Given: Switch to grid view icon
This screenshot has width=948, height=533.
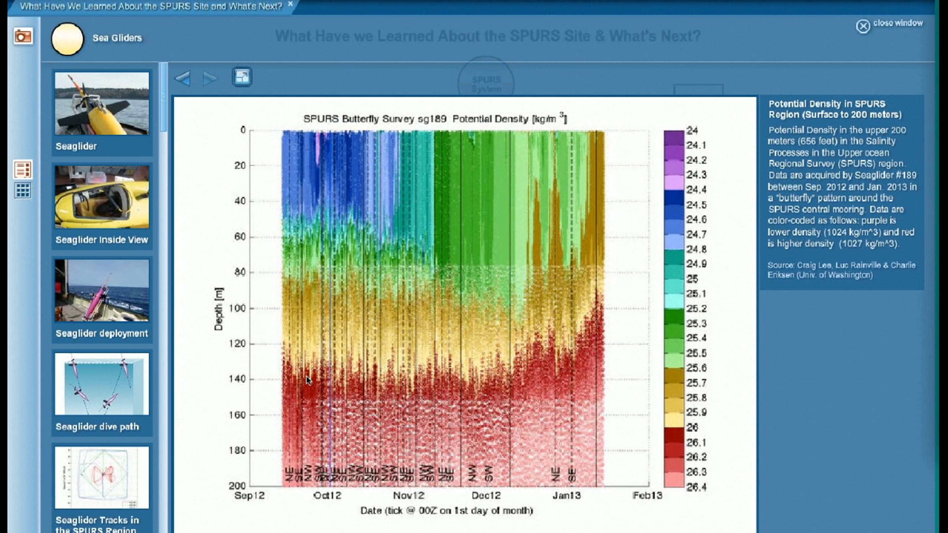Looking at the screenshot, I should 23,191.
